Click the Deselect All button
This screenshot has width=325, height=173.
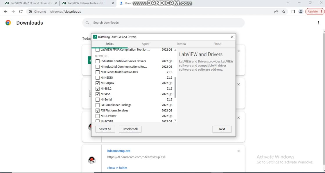[x=130, y=129]
